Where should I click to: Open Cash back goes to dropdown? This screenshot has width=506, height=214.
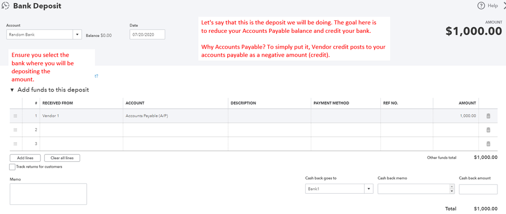pos(369,189)
